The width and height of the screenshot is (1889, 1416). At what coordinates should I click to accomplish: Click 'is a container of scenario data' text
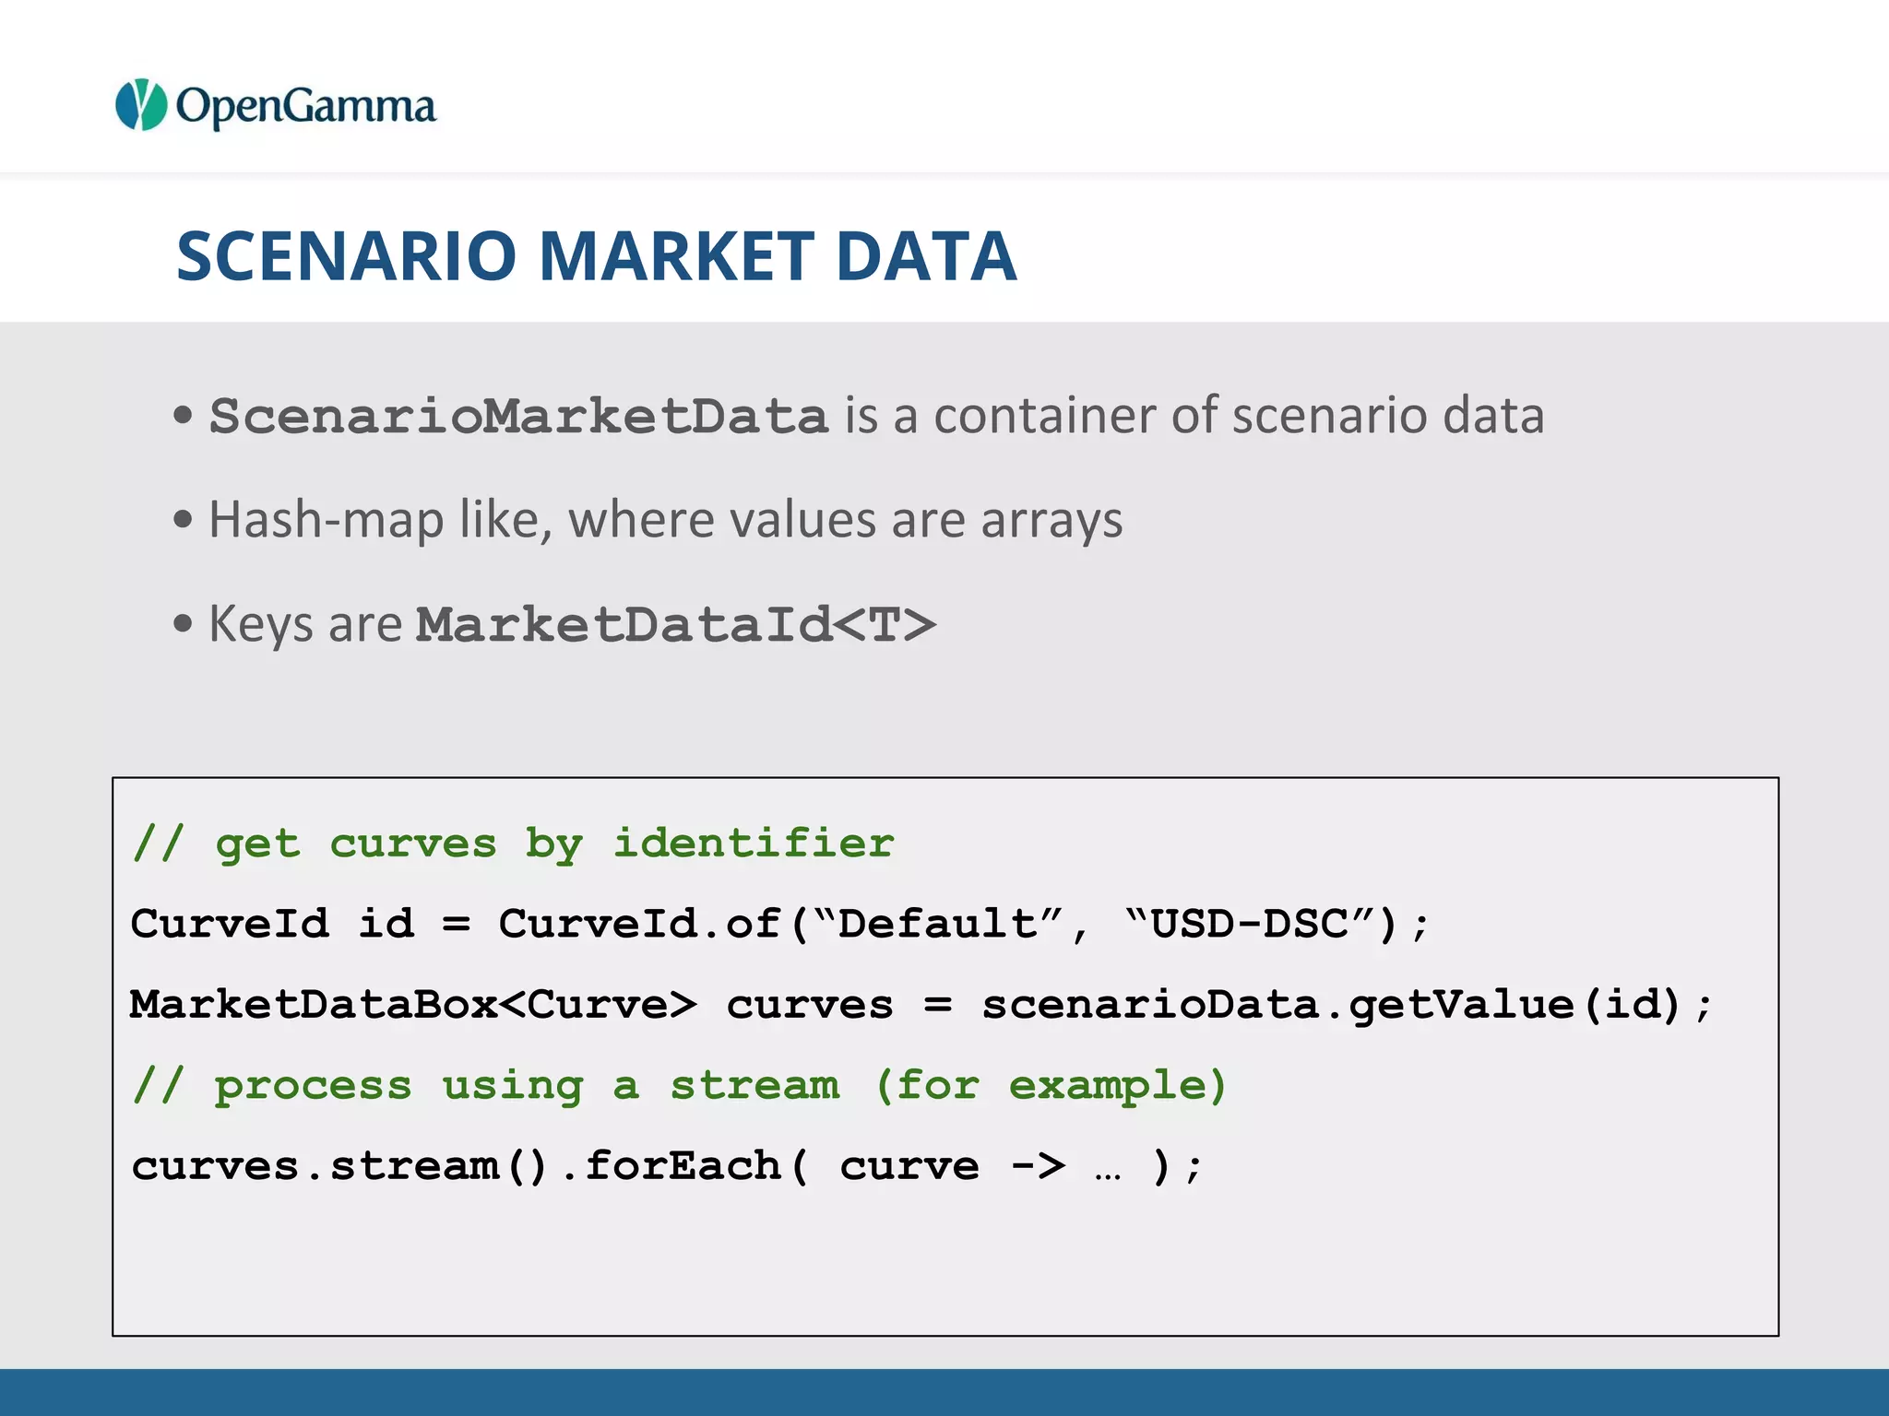pos(1194,415)
